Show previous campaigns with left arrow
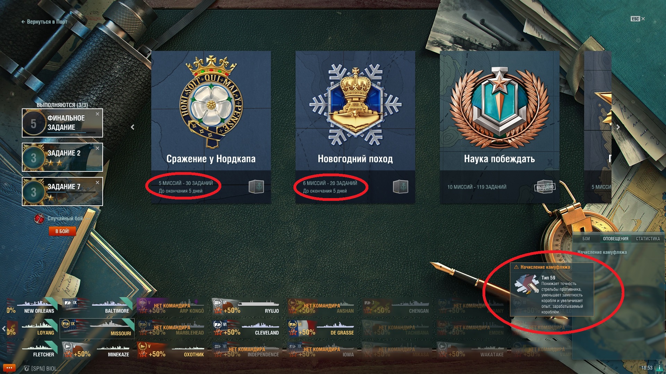Viewport: 666px width, 374px height. pos(133,127)
